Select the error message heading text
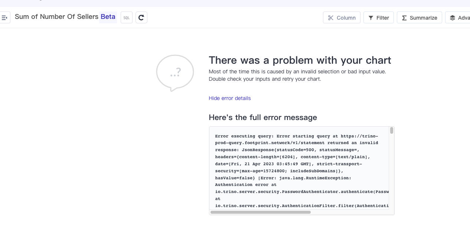The width and height of the screenshot is (470, 243). pyautogui.click(x=263, y=117)
